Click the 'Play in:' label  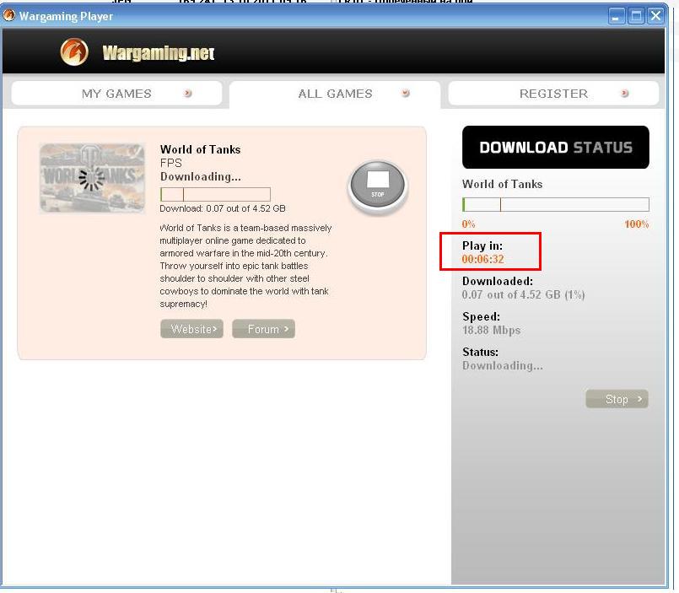pyautogui.click(x=482, y=245)
